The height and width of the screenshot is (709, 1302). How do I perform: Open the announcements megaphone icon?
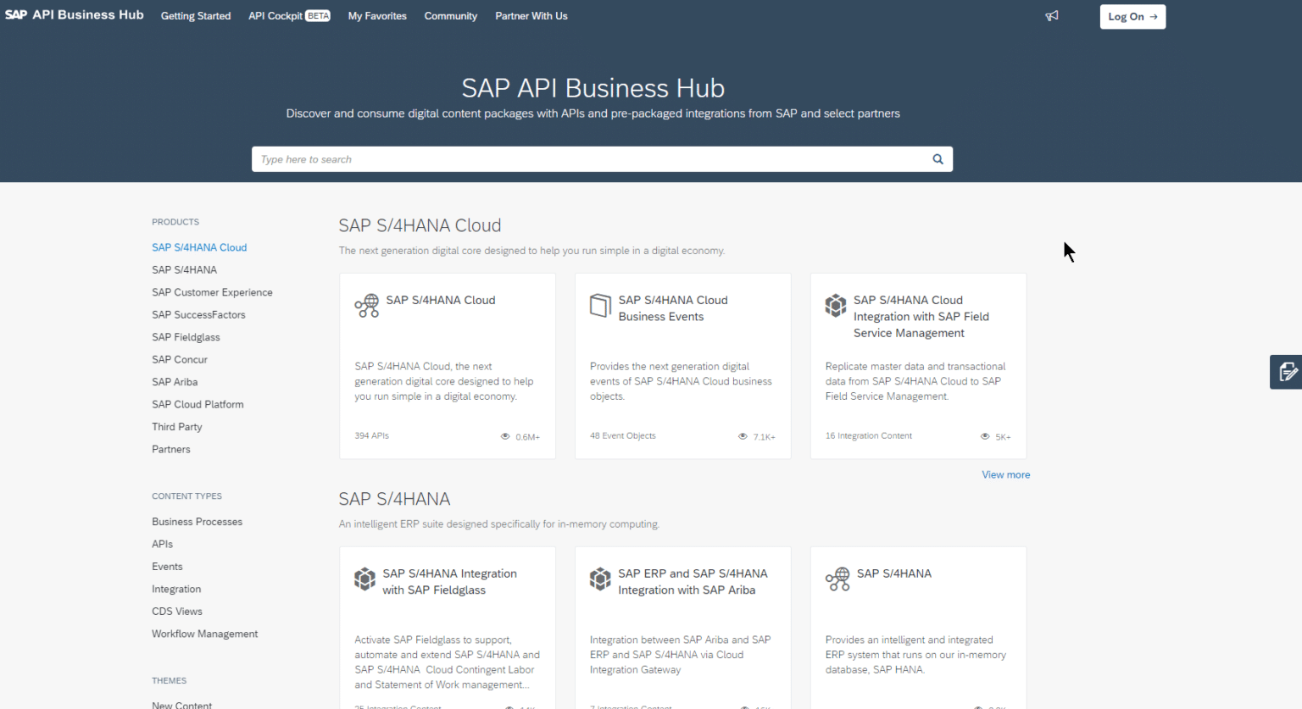coord(1052,16)
